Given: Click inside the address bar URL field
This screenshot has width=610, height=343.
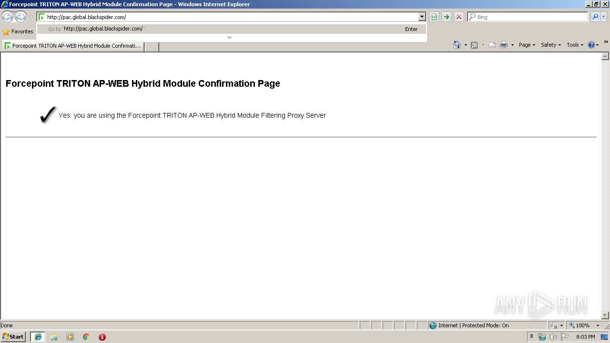Looking at the screenshot, I should [x=232, y=17].
